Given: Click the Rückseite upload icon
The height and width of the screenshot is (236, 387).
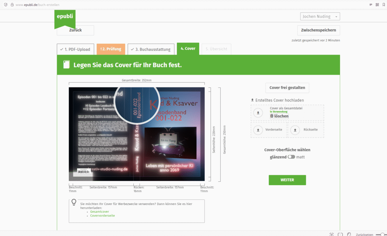Looking at the screenshot, I should [x=296, y=130].
